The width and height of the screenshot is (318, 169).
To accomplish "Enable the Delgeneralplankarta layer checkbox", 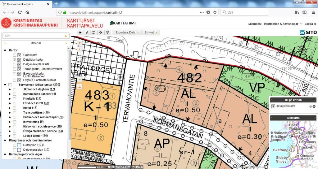I will pyautogui.click(x=14, y=64).
